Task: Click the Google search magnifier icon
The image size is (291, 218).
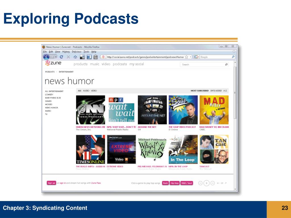Action: point(233,57)
